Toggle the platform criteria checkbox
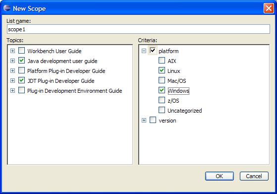 tap(153, 51)
